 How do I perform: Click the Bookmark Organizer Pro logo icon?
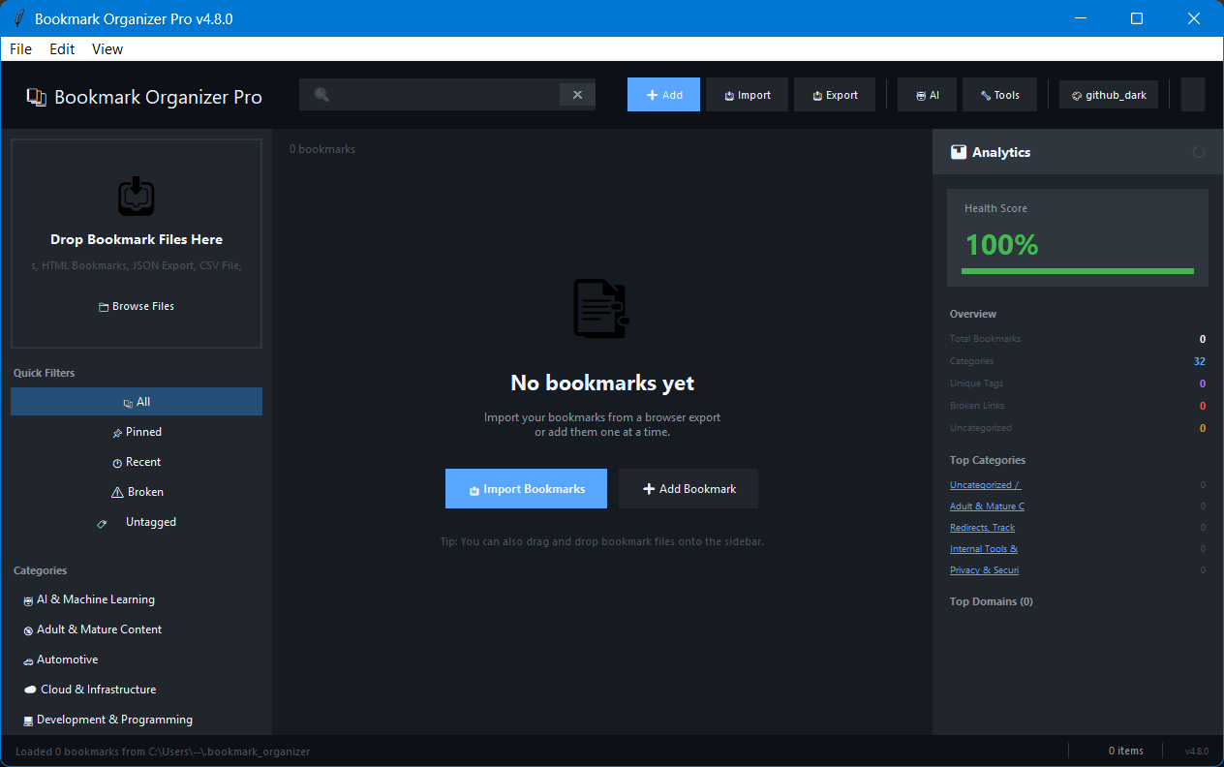tap(36, 97)
